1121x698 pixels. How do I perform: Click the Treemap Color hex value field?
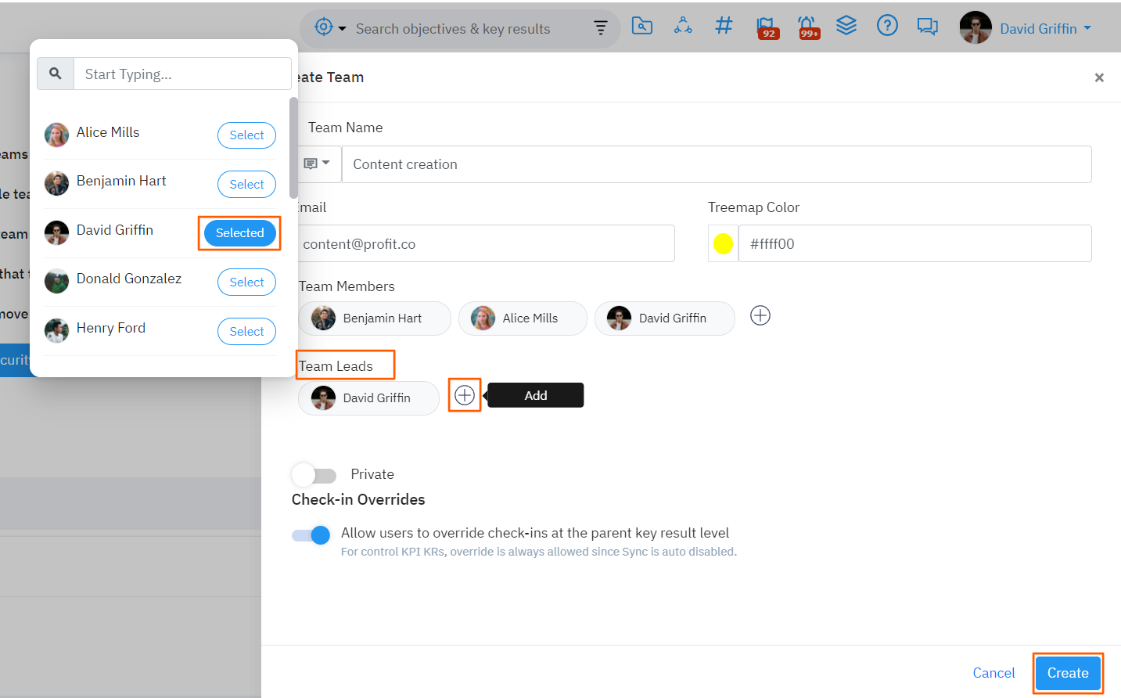tap(914, 243)
